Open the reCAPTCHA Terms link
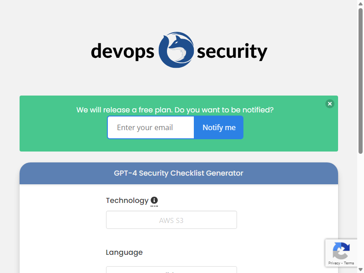Viewport: 364px width, 273px height. tap(349, 263)
